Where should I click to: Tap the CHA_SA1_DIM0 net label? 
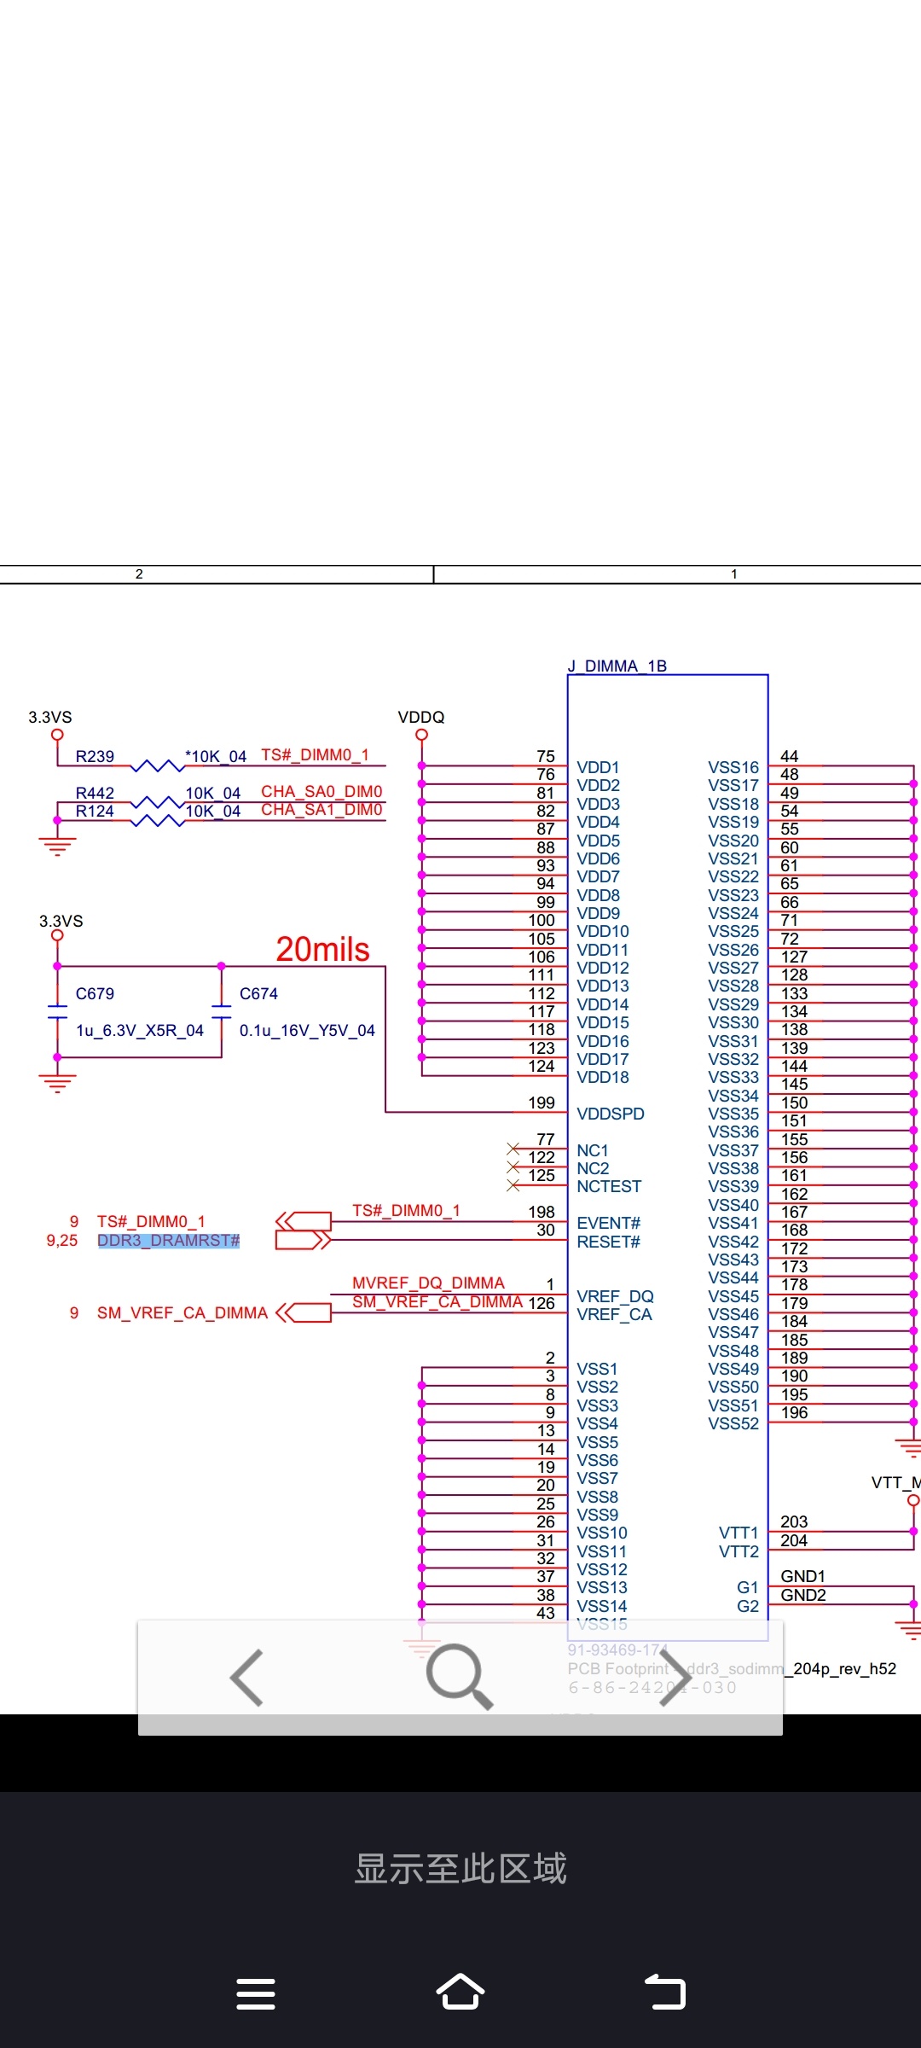(321, 809)
